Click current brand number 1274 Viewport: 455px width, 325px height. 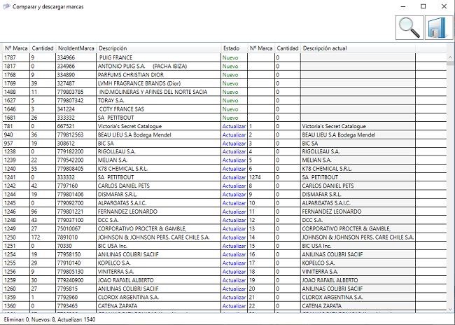coord(261,177)
